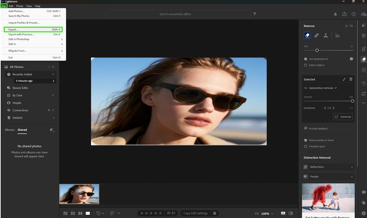The image size is (367, 218).
Task: Toggle Show Original before/after icon
Action: coord(291,213)
